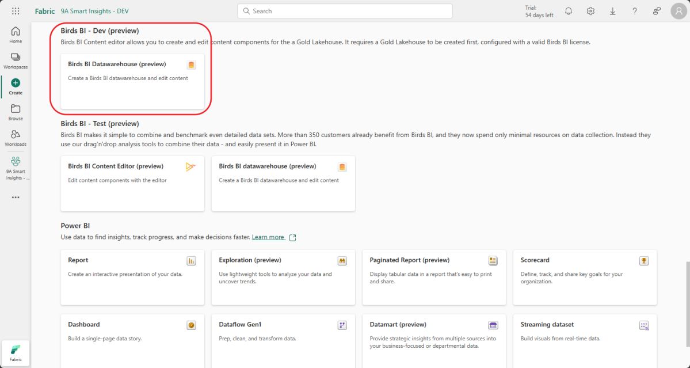690x368 pixels.
Task: Click the Dataflow Gen1 icon
Action: [x=342, y=325]
